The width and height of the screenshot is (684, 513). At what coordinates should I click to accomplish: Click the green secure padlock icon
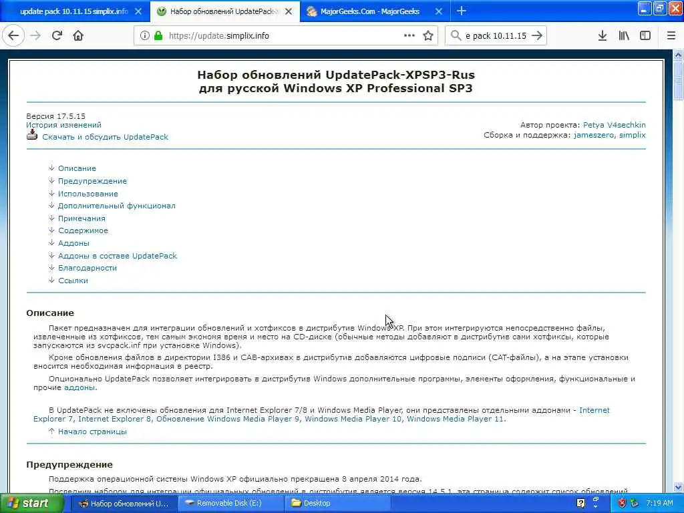point(158,36)
